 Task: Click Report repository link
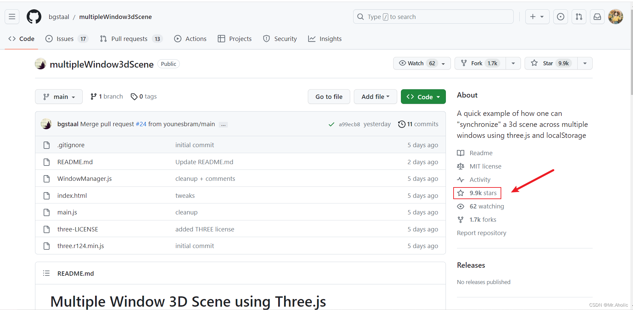[482, 233]
